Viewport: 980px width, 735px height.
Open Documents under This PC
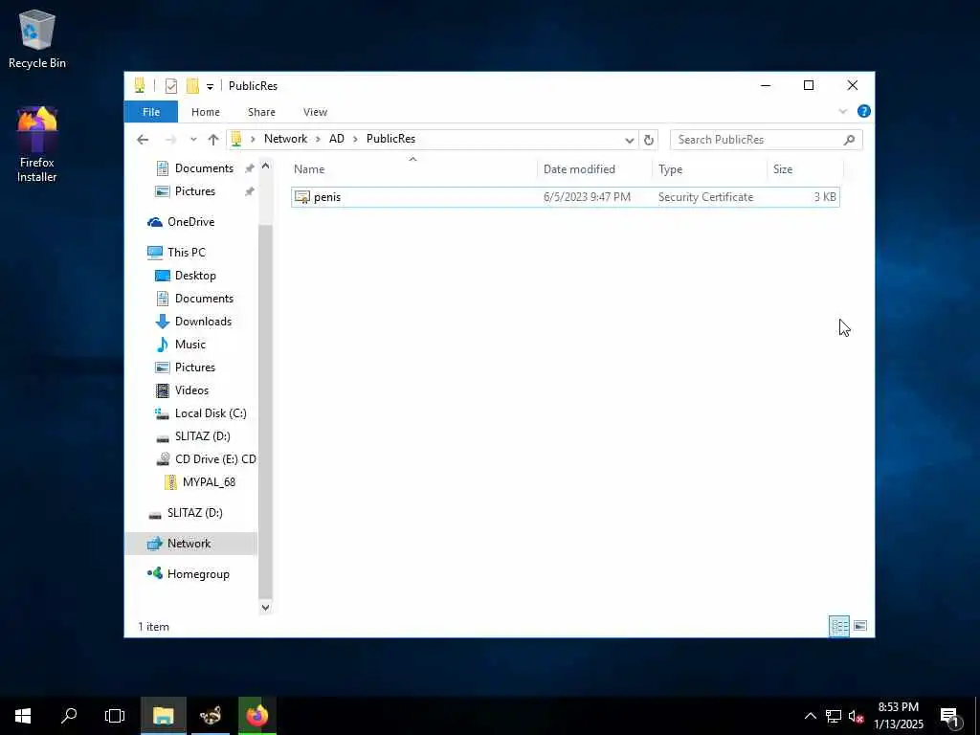[x=204, y=299]
